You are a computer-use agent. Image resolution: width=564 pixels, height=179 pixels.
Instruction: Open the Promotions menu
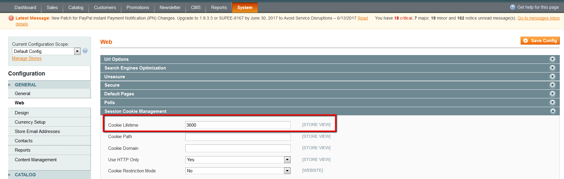[138, 8]
